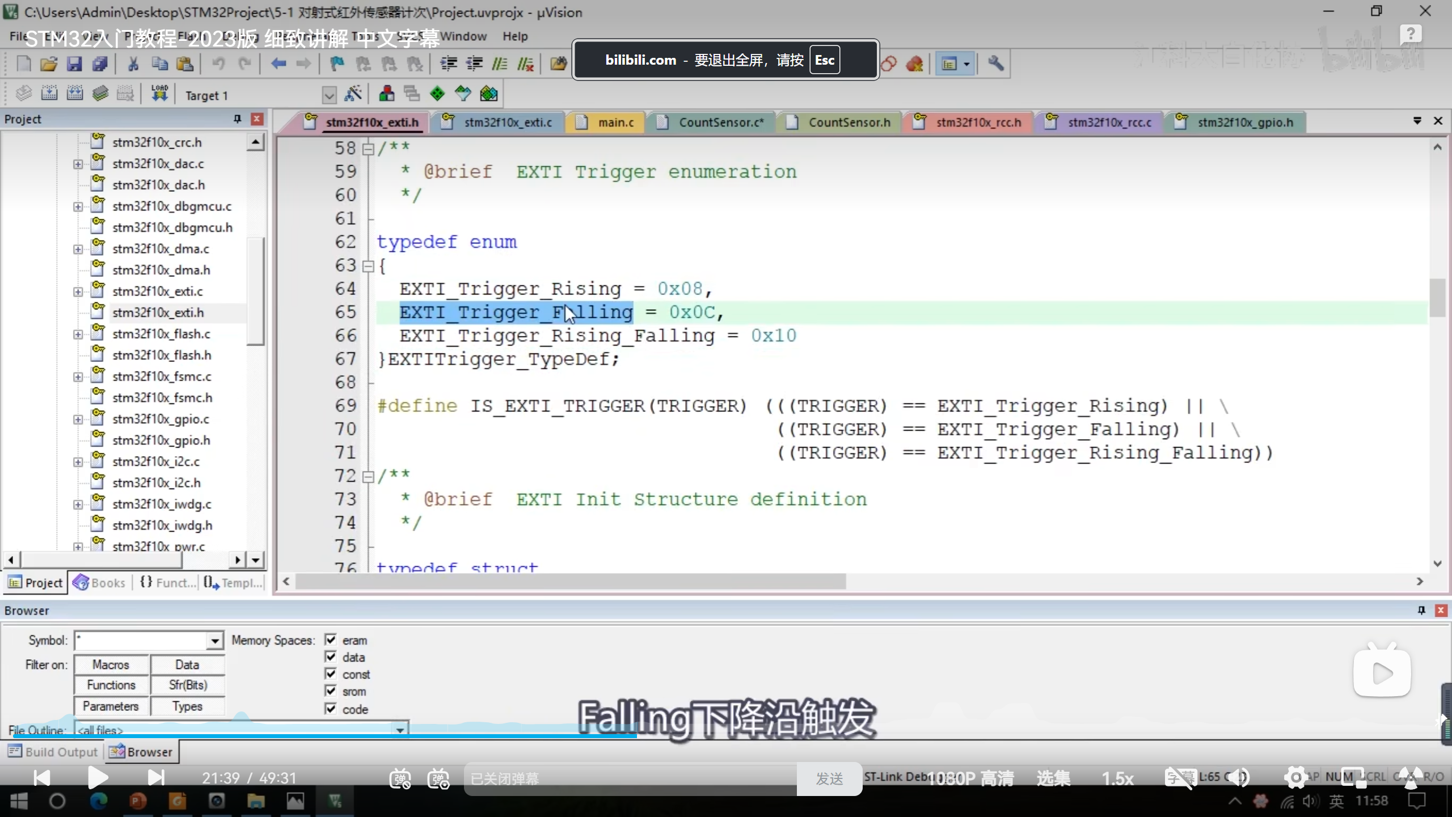Click the Configuration wrench icon

pyautogui.click(x=995, y=64)
